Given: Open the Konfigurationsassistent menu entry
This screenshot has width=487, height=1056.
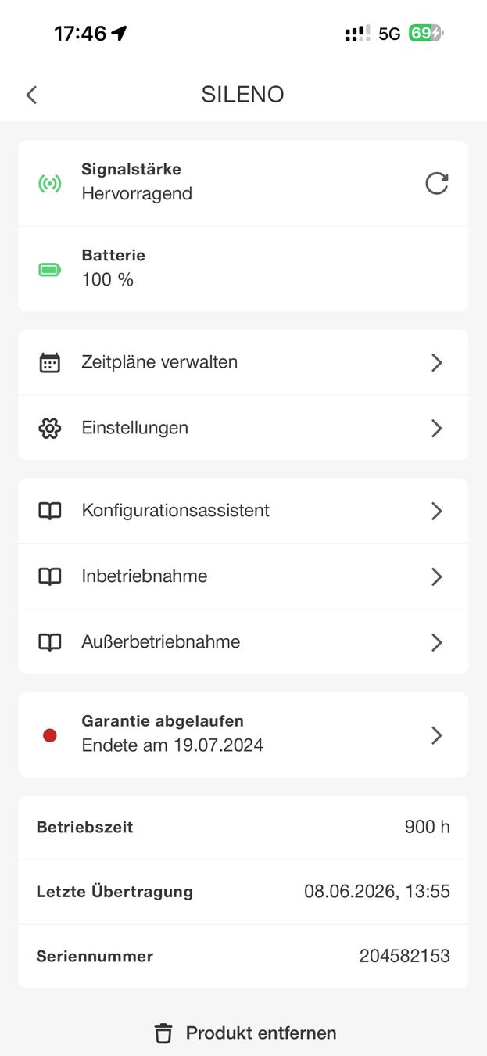Looking at the screenshot, I should point(243,511).
